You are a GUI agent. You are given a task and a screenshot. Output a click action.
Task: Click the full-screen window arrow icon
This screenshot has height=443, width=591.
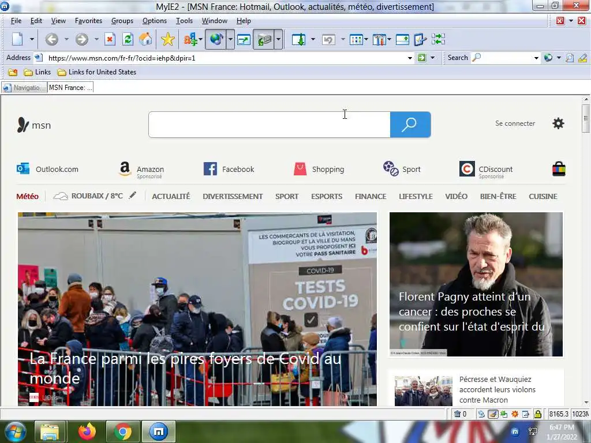point(244,39)
